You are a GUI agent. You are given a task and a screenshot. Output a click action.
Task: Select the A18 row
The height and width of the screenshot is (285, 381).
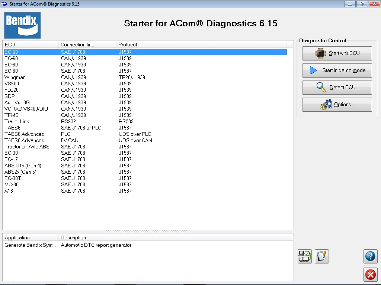(145, 191)
